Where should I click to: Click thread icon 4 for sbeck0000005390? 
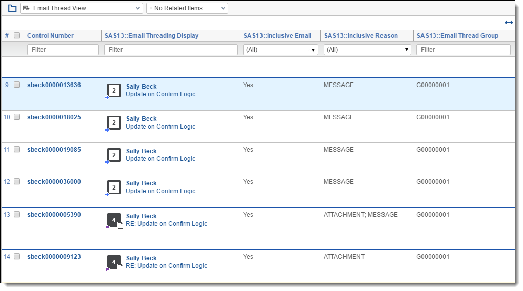point(114,220)
